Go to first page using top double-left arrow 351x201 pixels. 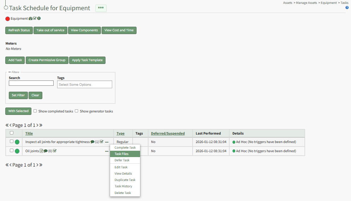point(7,125)
